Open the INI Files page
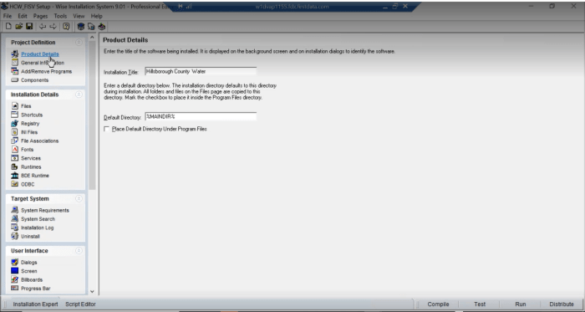The height and width of the screenshot is (312, 585). [29, 132]
